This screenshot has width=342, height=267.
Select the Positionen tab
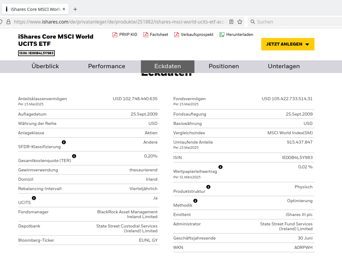224,66
